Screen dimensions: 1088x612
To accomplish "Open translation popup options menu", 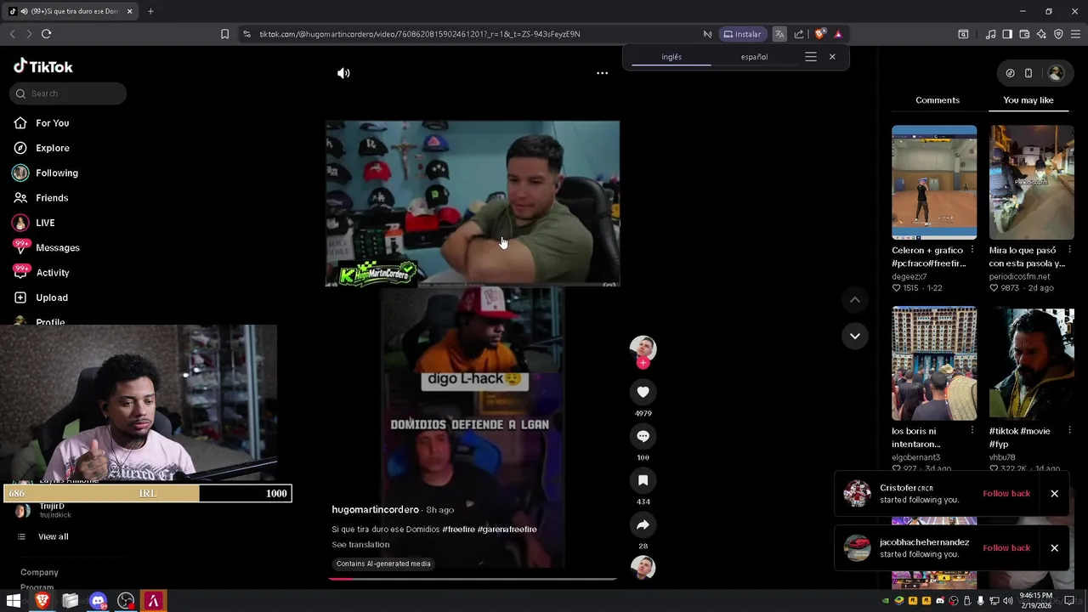I will click(x=811, y=57).
